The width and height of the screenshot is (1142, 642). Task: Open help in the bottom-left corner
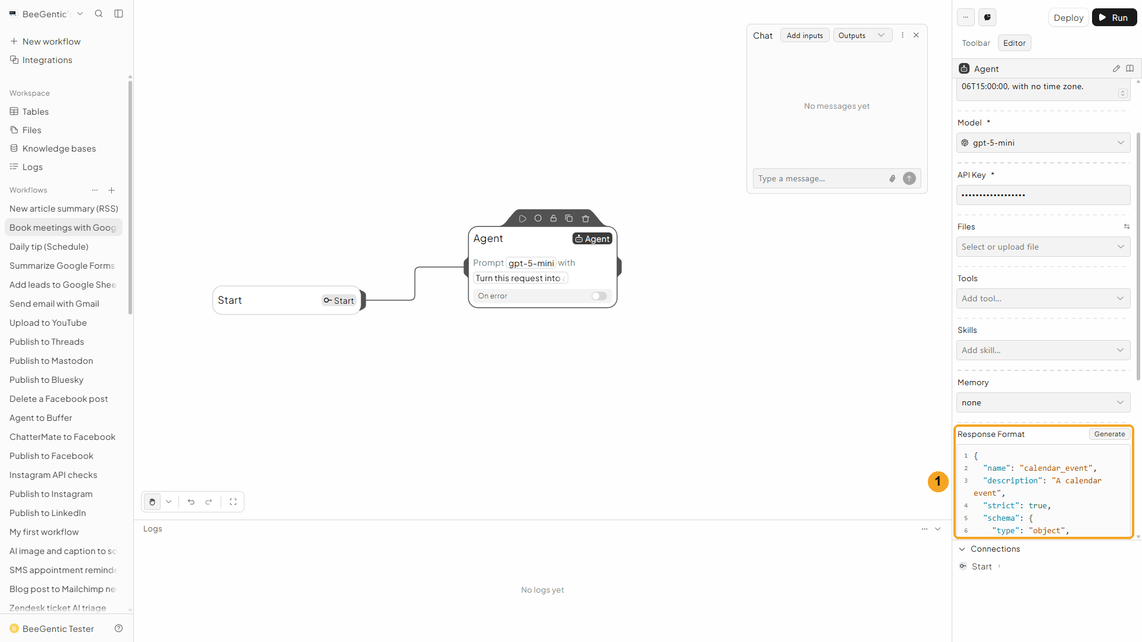click(118, 628)
